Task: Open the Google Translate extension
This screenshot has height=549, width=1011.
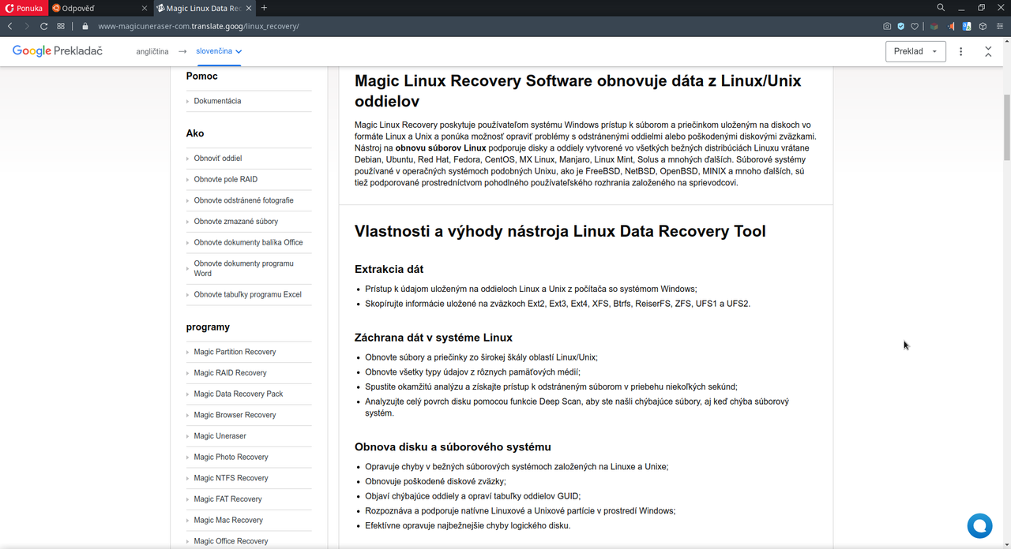Action: (967, 26)
